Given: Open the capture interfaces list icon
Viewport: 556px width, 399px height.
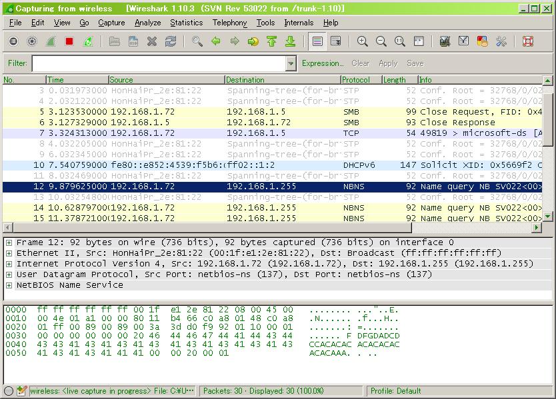Looking at the screenshot, I should (x=13, y=41).
